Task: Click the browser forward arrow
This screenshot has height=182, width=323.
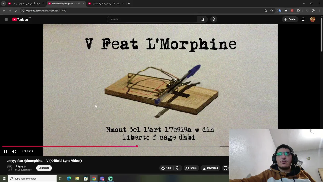Action: (x=10, y=11)
